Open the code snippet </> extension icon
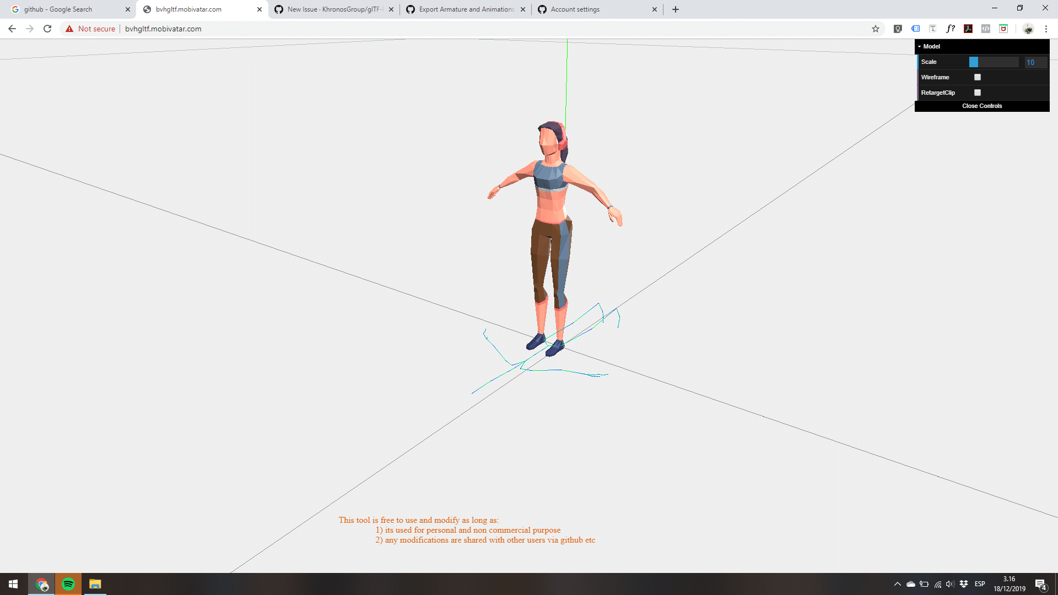The image size is (1058, 595). [986, 29]
